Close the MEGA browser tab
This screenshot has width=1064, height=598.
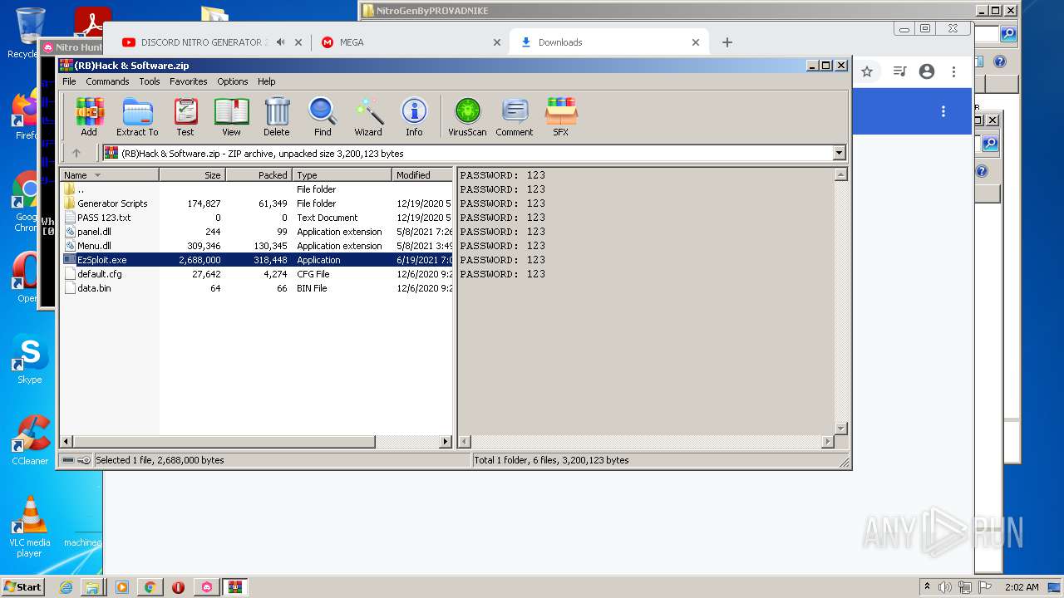[497, 42]
